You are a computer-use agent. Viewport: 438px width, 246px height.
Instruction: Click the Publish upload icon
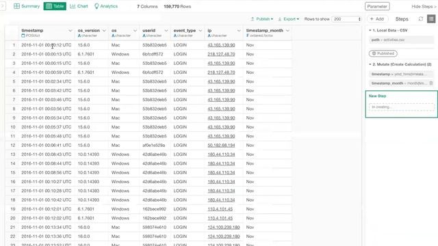253,19
